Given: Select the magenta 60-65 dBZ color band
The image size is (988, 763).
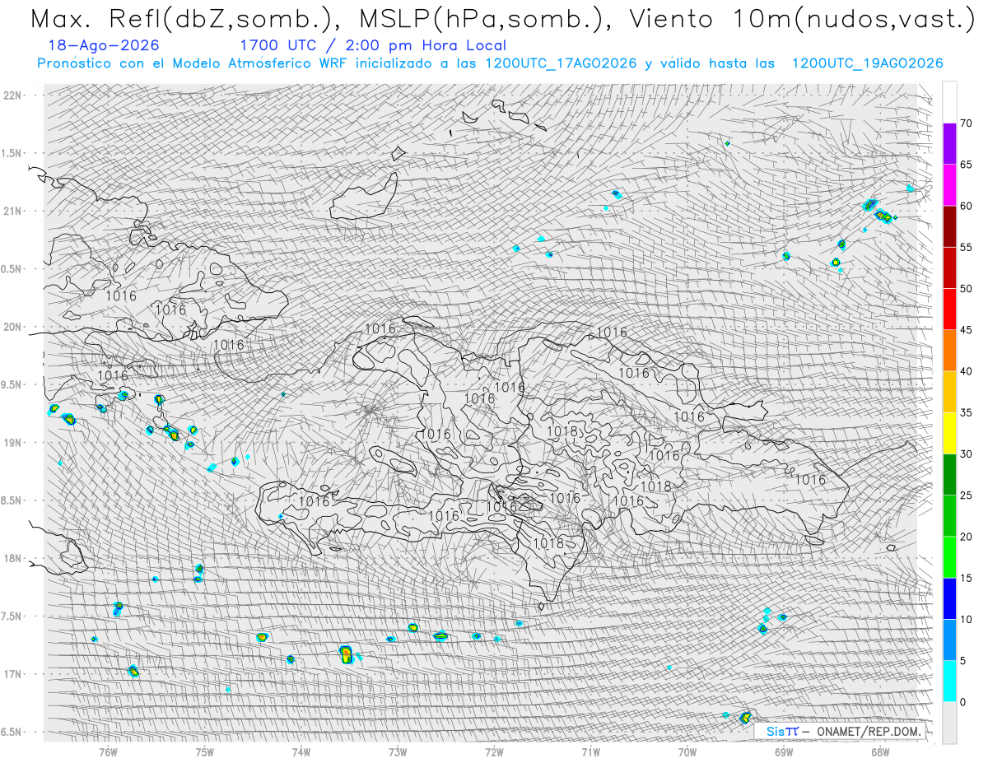Looking at the screenshot, I should click(949, 185).
